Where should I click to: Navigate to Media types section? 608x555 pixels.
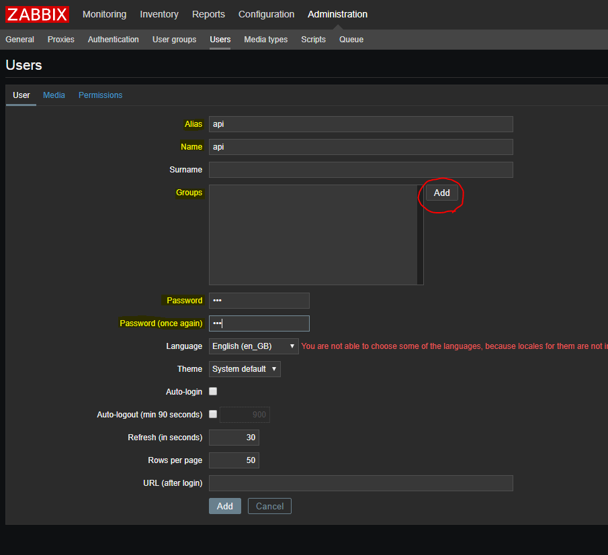tap(265, 40)
